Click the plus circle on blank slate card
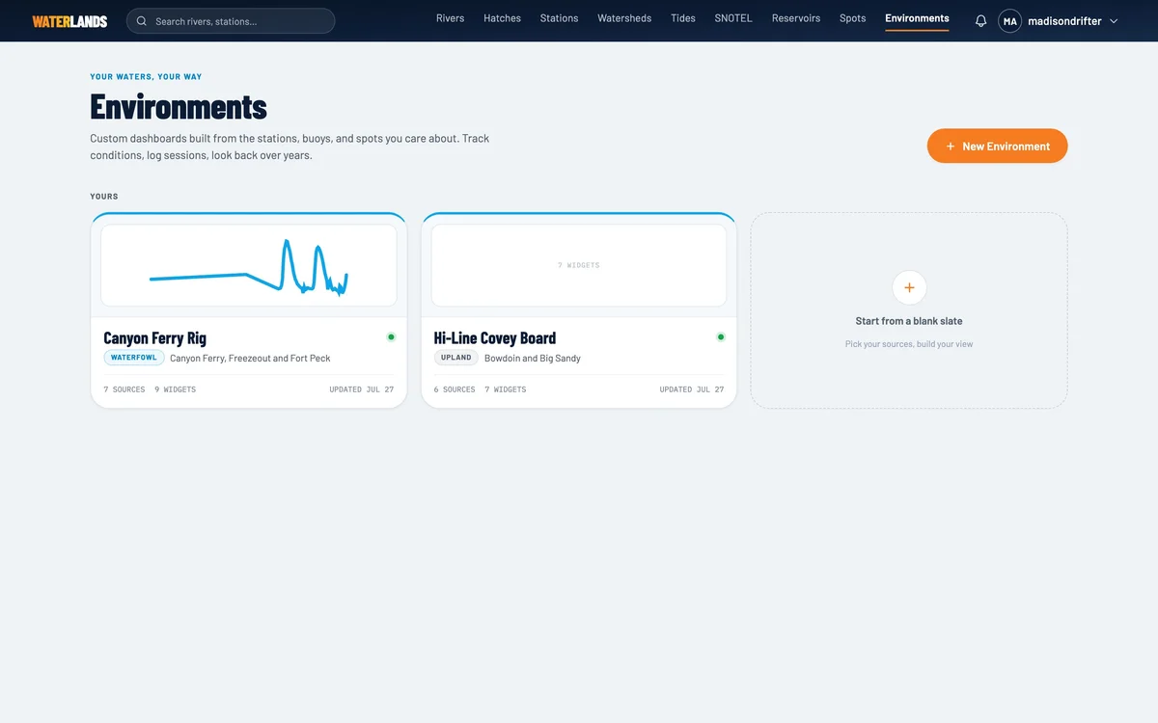Viewport: 1158px width, 723px height. coord(909,287)
